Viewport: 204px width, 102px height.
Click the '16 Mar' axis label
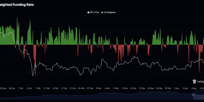133,88
